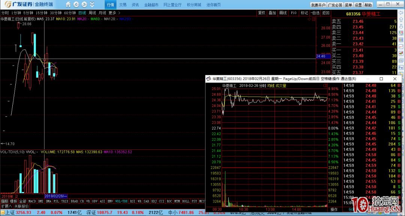Image resolution: width=405 pixels, height=216 pixels.
Task: Select the KDJ indicator
Action: 154,201
